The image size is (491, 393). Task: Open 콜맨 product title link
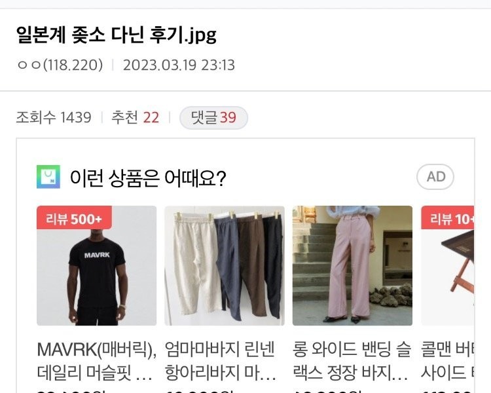click(x=448, y=361)
